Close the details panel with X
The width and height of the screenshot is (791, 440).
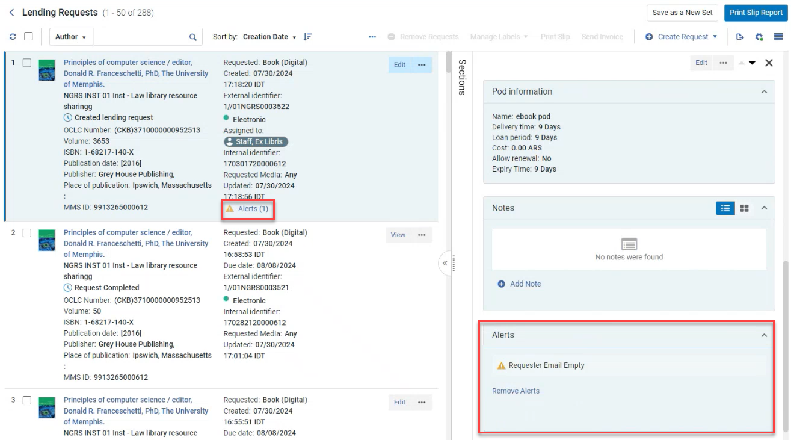769,63
